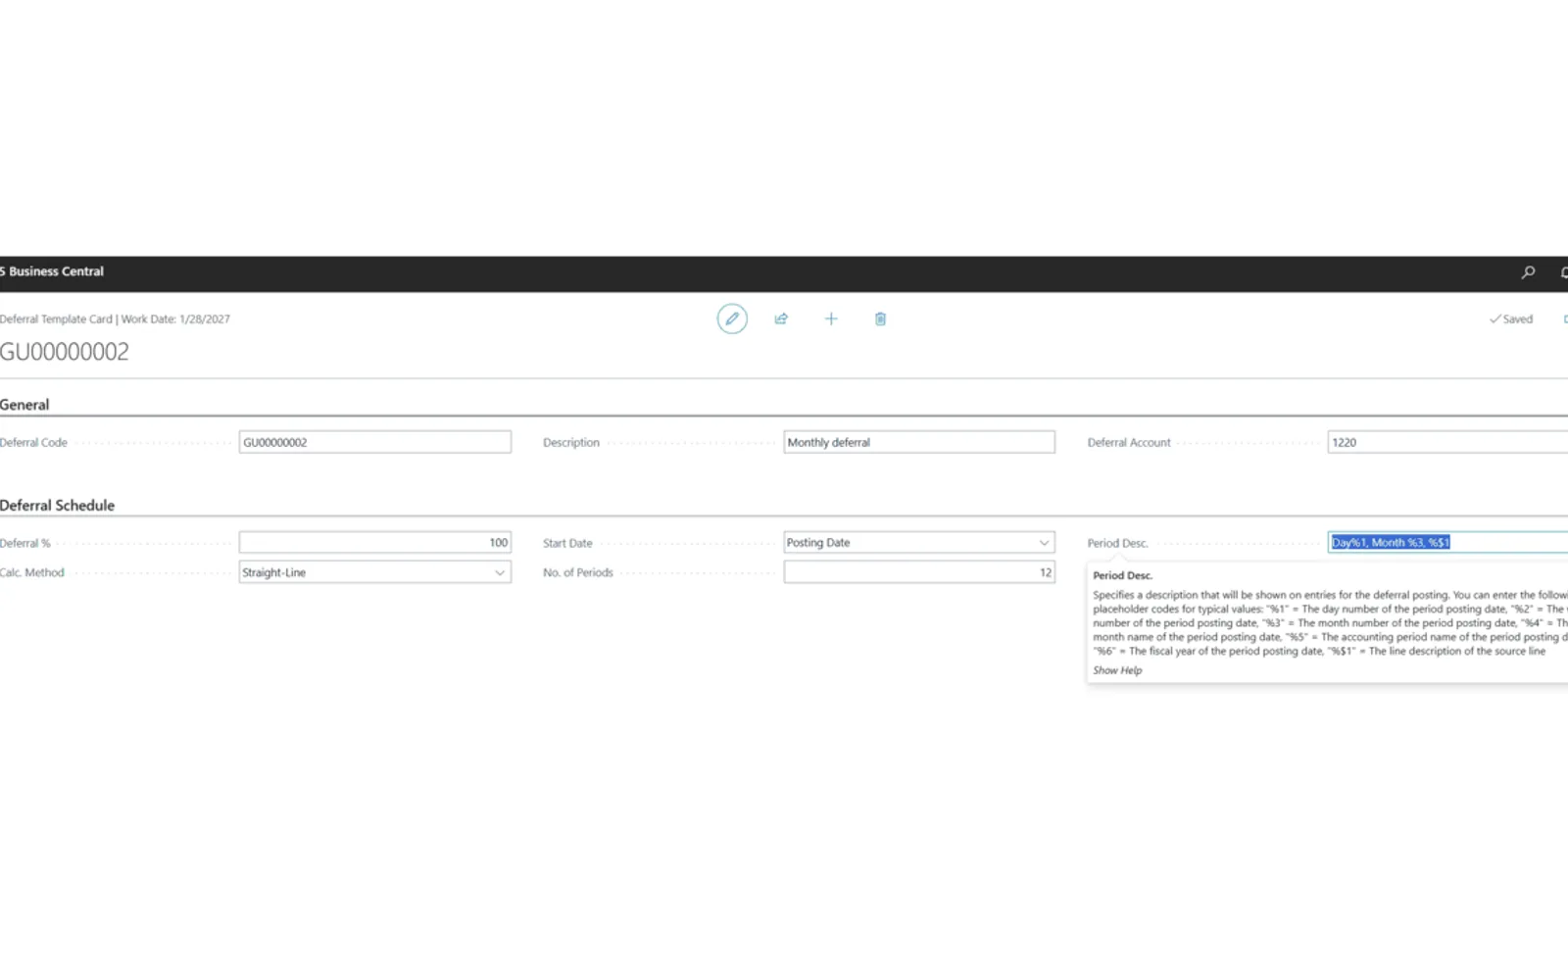Delete the record using trash icon

tap(880, 318)
